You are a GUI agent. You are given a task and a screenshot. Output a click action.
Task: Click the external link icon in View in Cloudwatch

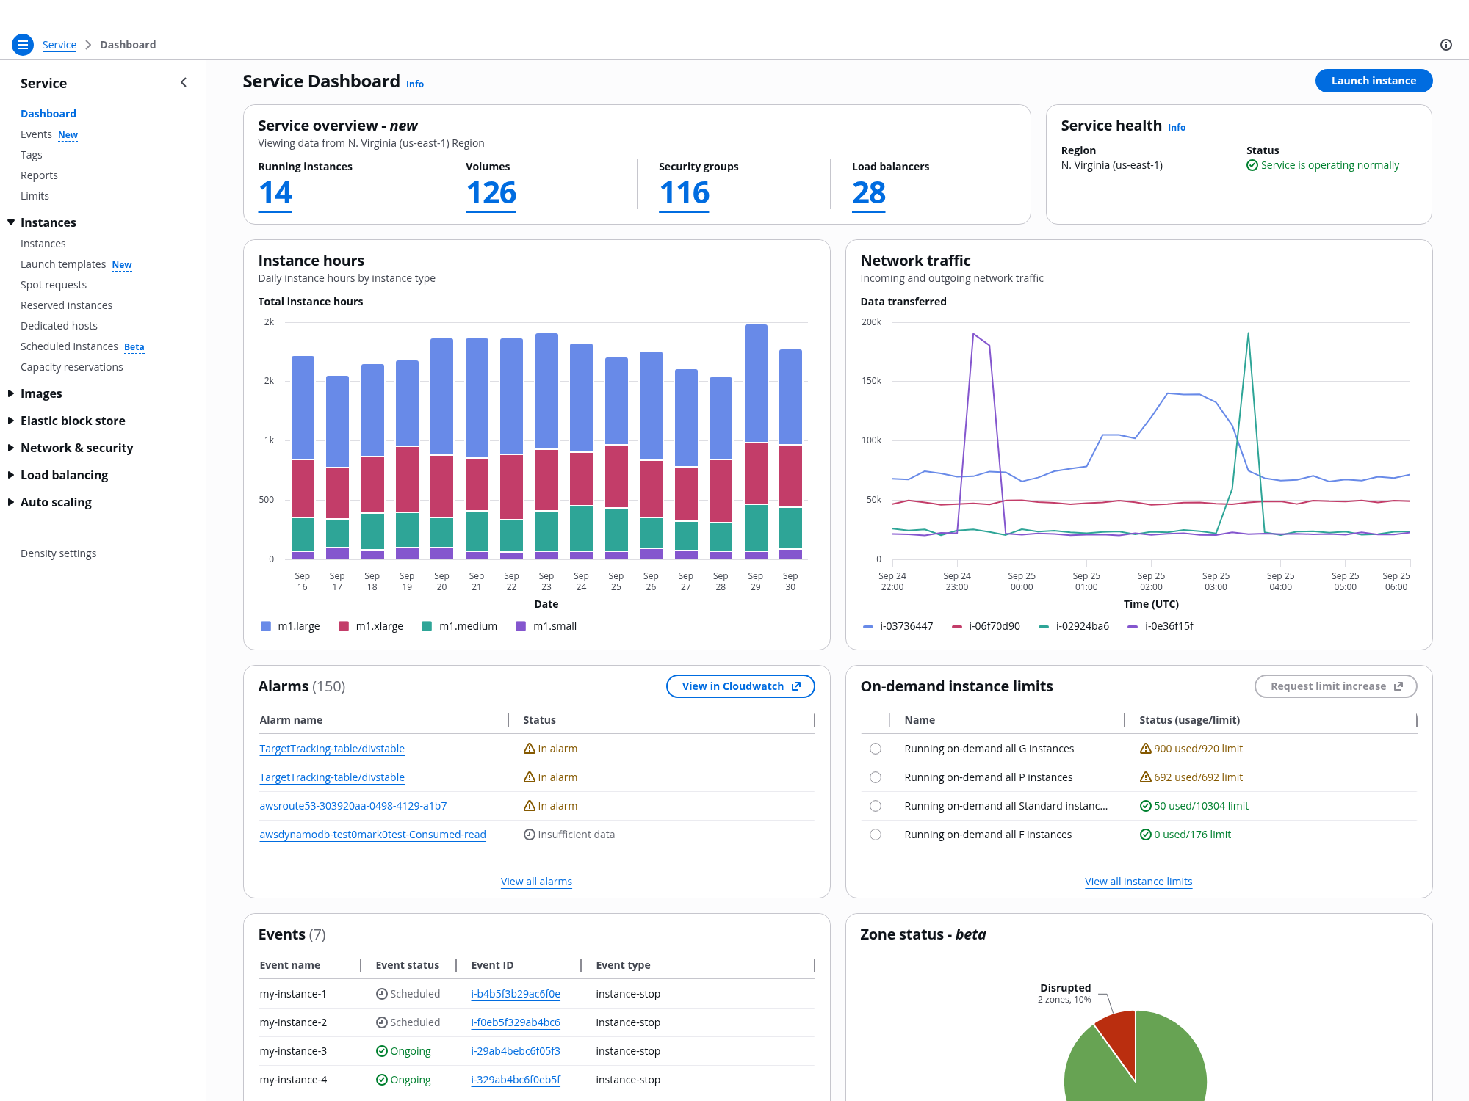[x=796, y=686]
